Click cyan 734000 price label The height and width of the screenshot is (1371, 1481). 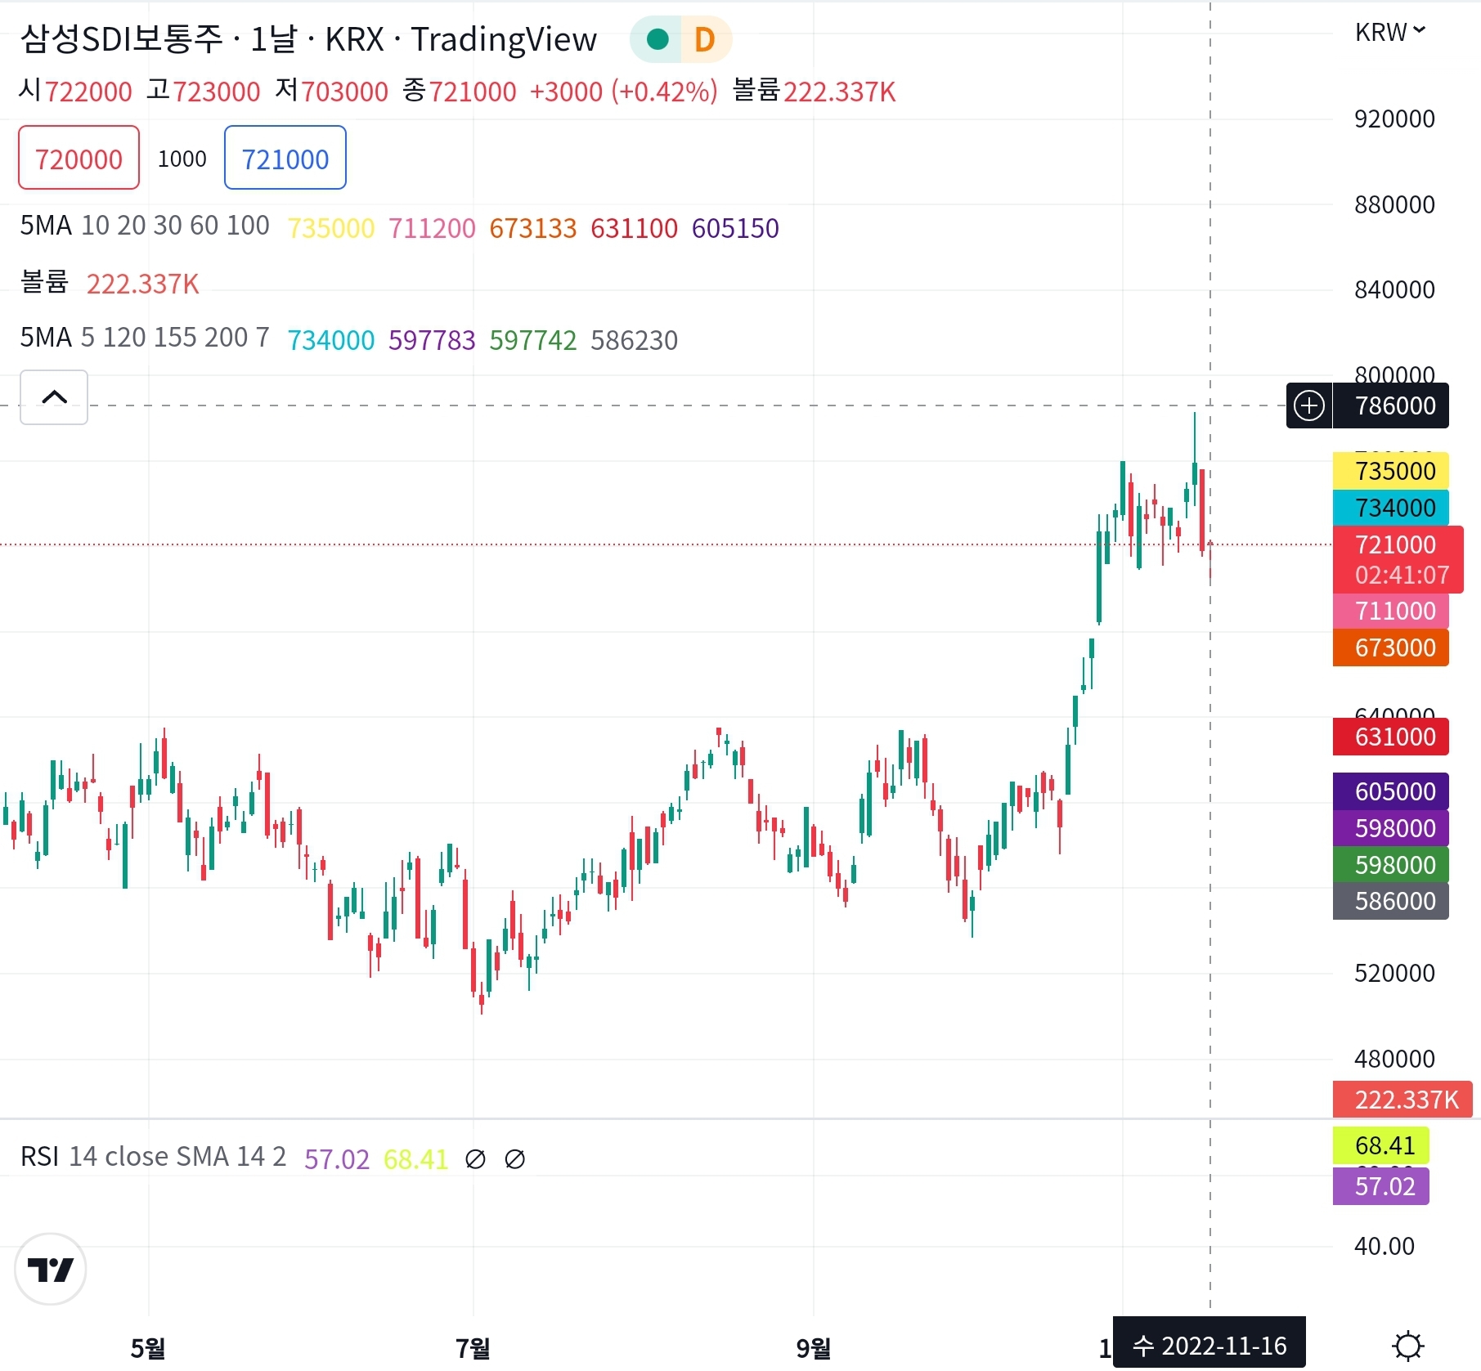1391,508
